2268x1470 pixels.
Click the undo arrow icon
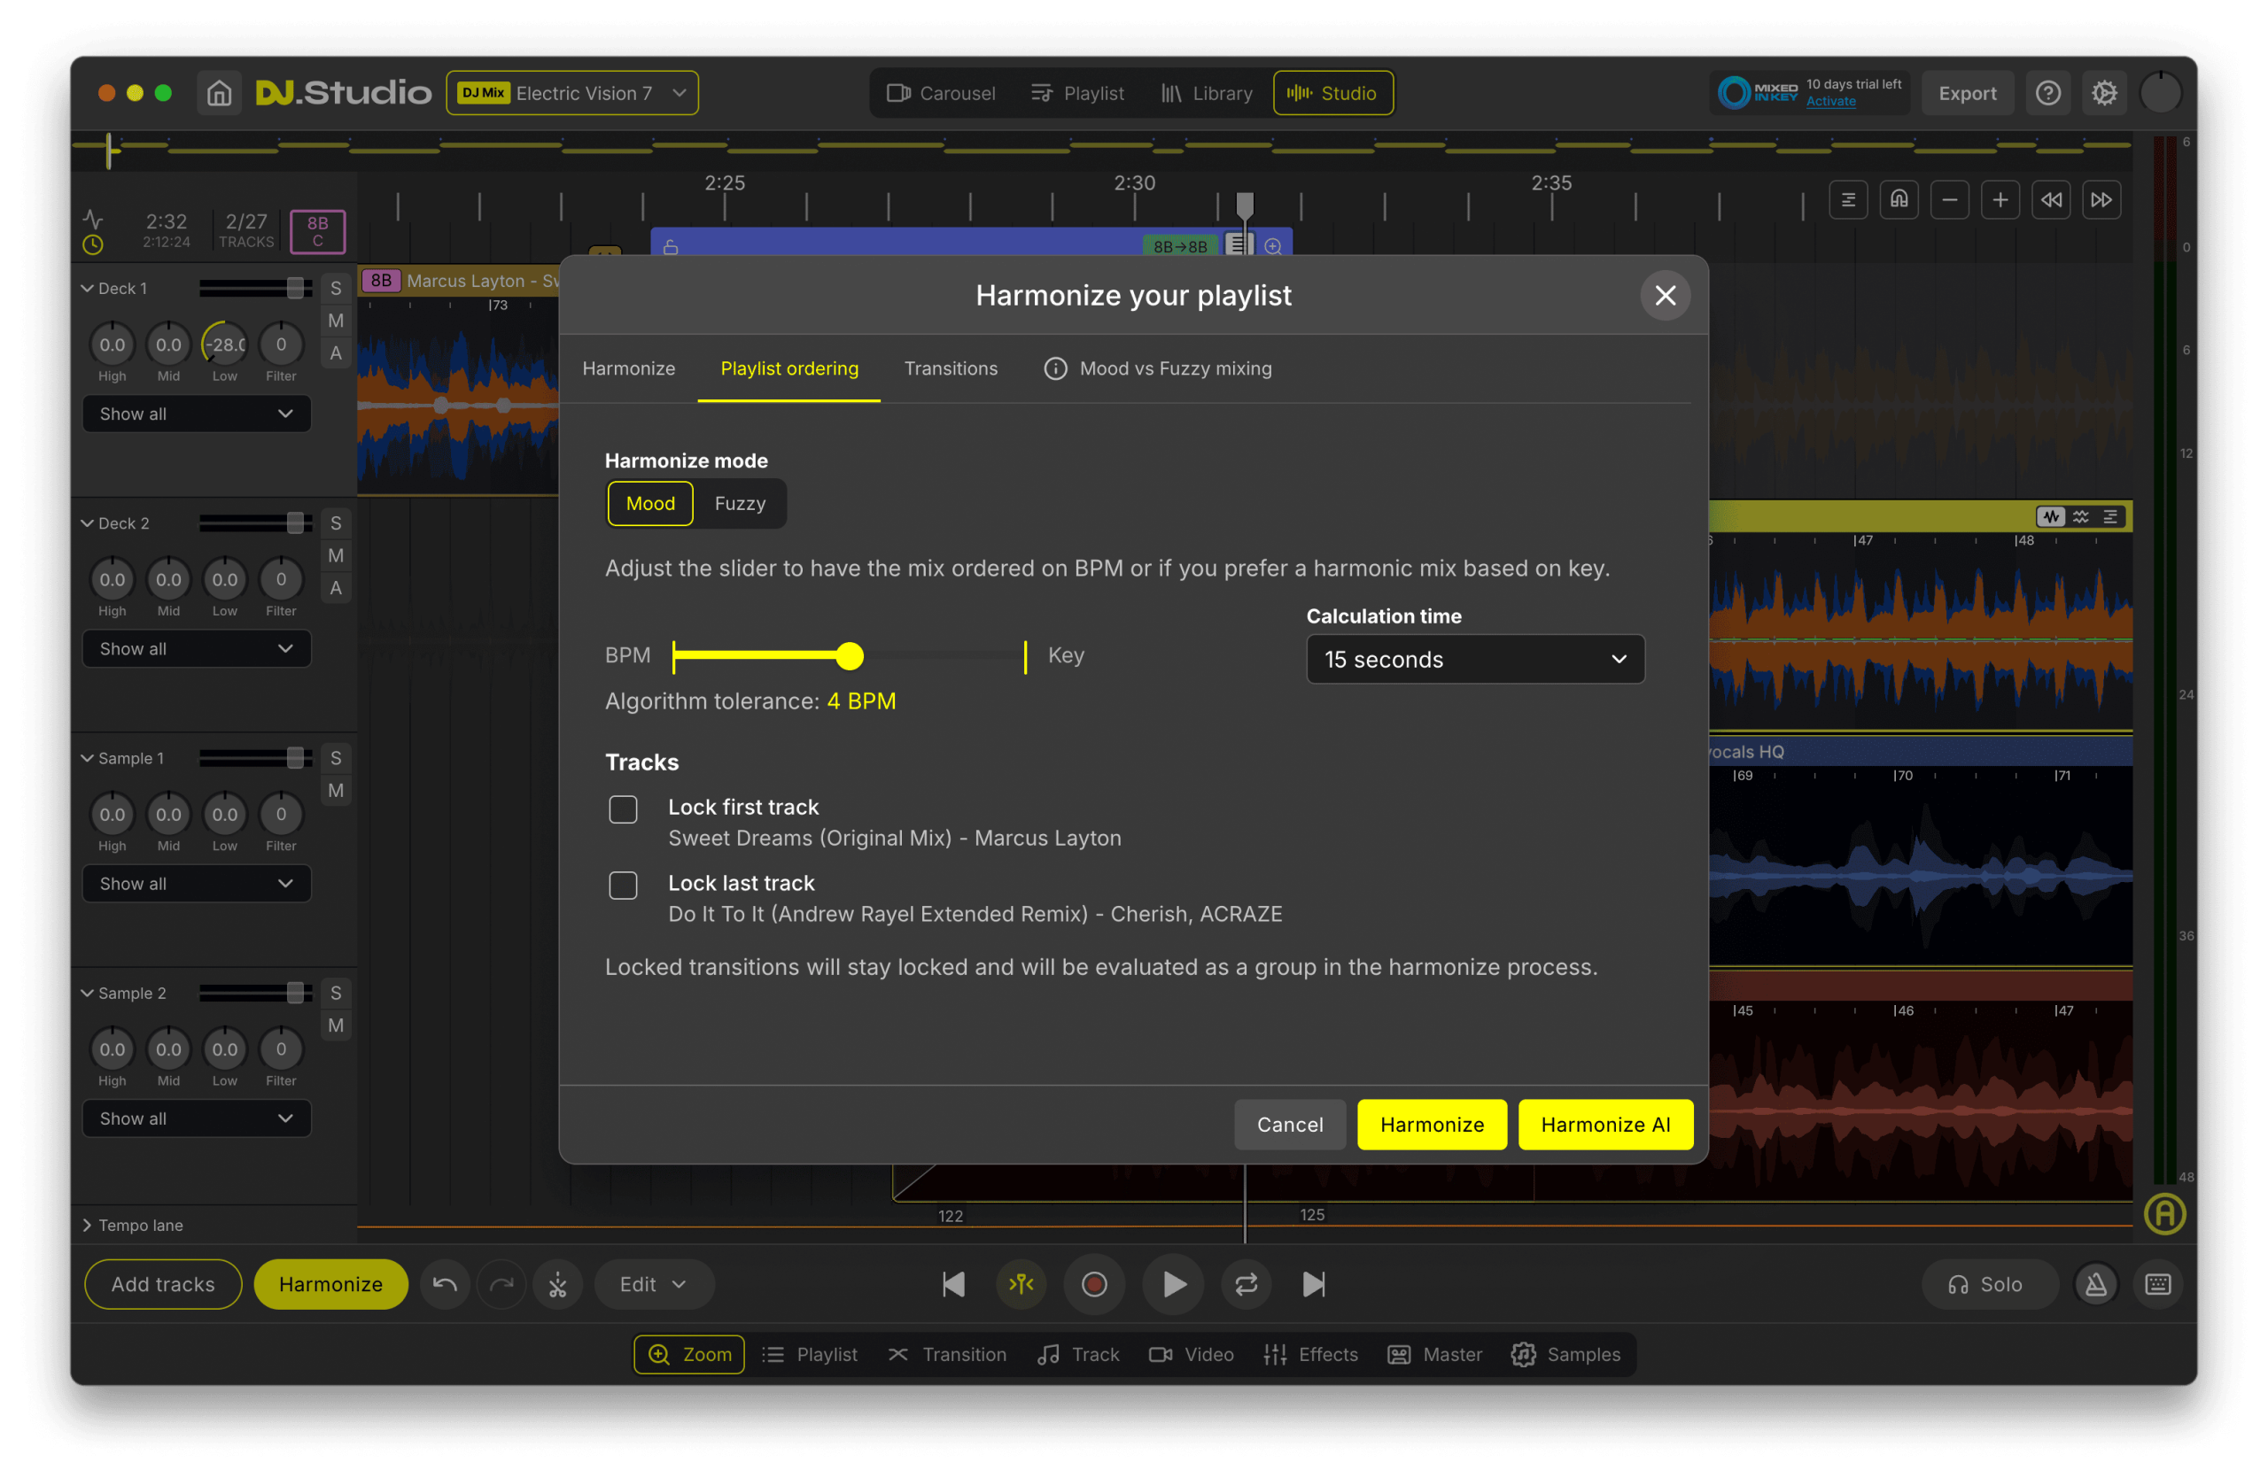coord(444,1284)
